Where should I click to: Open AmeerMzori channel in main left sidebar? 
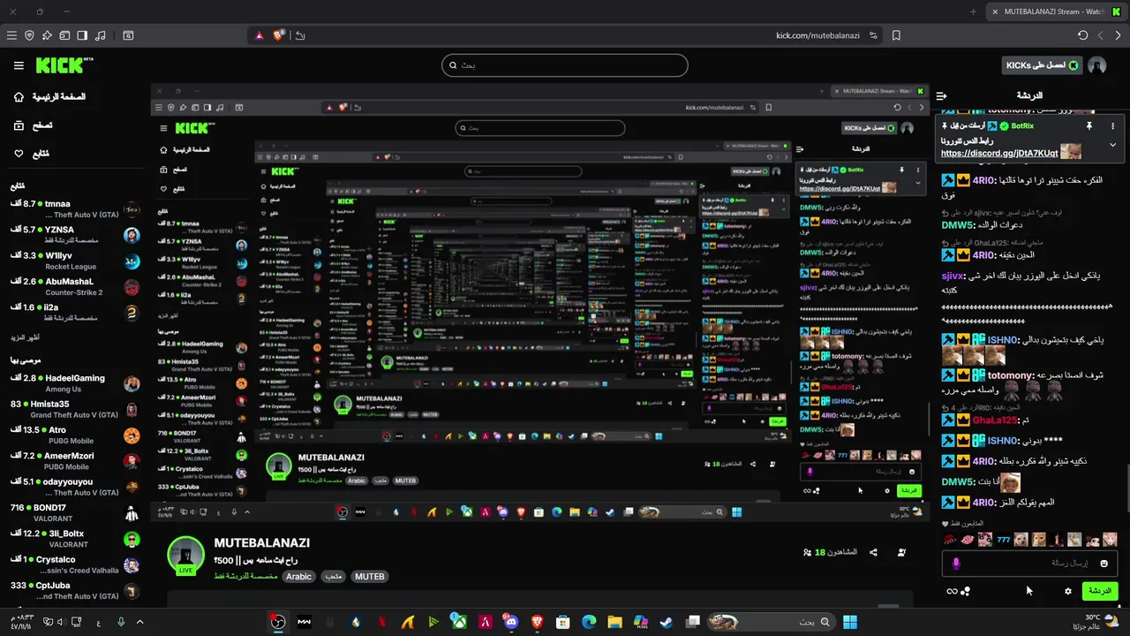pos(75,462)
